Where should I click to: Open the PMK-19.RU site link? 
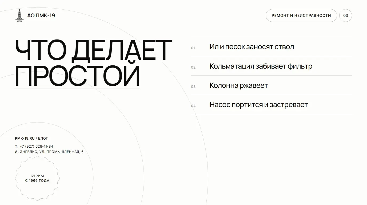pyautogui.click(x=25, y=138)
